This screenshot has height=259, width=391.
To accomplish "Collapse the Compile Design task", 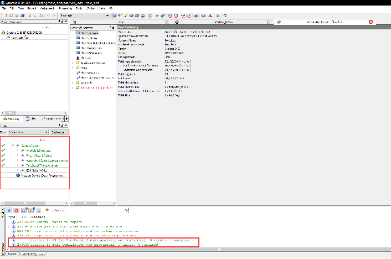I will point(13,146).
